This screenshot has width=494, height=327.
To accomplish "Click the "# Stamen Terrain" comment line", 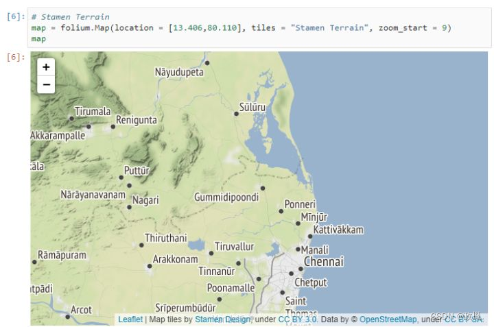I will coord(70,16).
